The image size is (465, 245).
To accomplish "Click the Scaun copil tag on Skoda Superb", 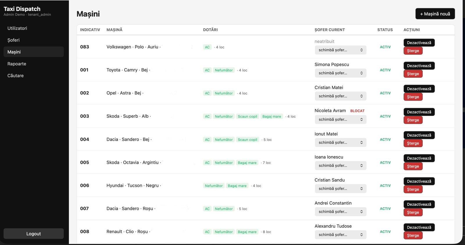I will pos(247,117).
